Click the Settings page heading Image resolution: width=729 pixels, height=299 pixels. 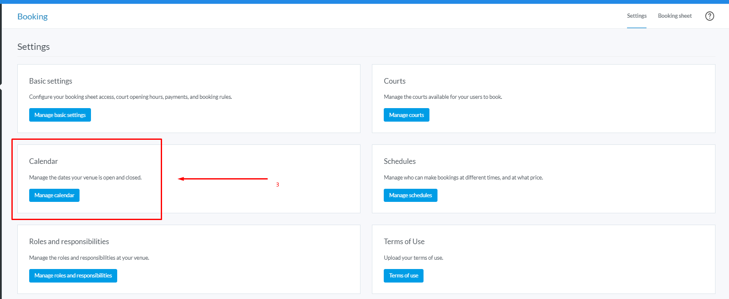(33, 47)
